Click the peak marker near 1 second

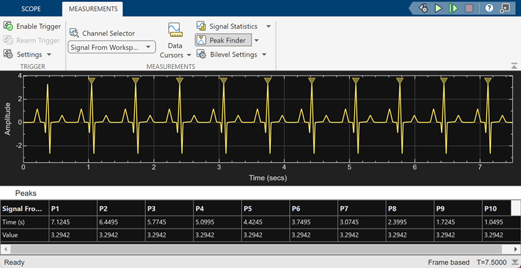click(x=92, y=80)
